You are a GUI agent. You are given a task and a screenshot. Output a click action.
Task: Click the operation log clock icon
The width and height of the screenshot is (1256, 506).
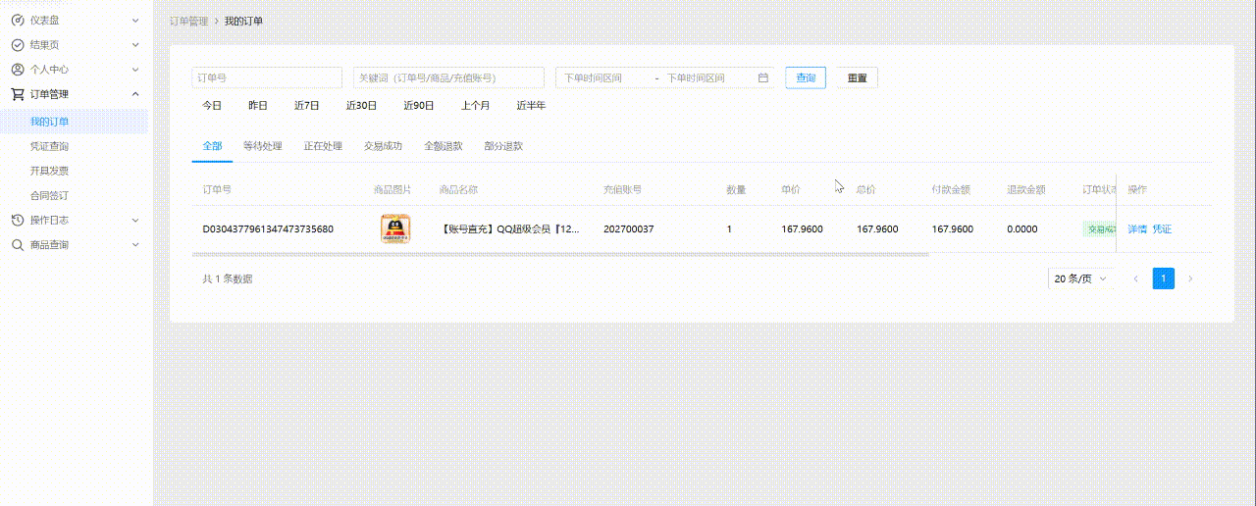17,221
